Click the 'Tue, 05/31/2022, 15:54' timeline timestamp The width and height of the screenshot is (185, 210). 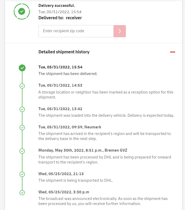tap(60, 67)
